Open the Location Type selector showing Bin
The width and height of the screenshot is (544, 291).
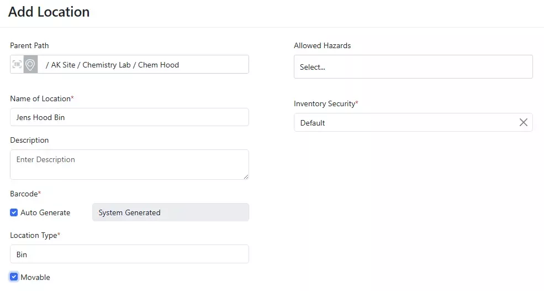[x=129, y=254]
